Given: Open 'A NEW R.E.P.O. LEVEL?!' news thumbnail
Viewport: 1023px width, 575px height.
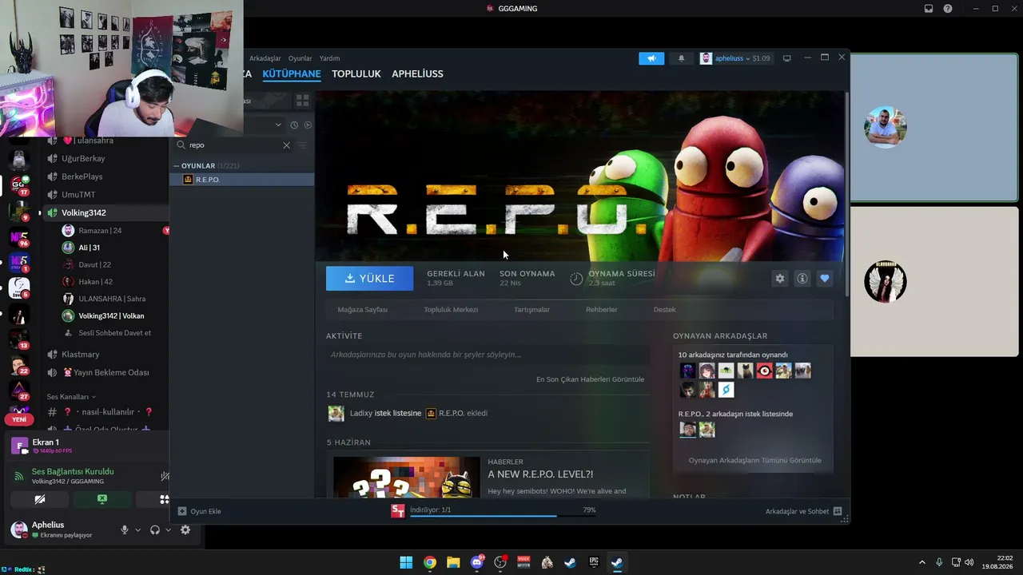Looking at the screenshot, I should pos(406,477).
